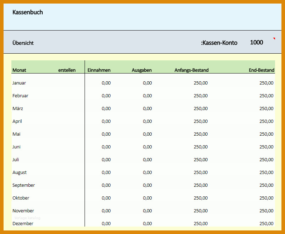Click Dezember's End-Bestand 250,00
The height and width of the screenshot is (234, 285).
(267, 224)
